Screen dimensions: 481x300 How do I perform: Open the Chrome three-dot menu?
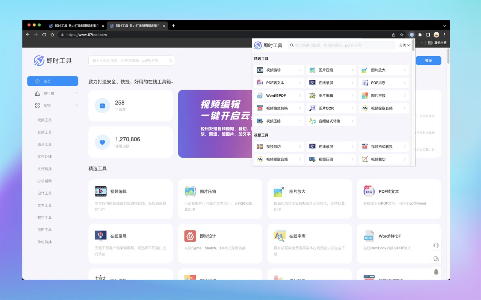pos(445,34)
